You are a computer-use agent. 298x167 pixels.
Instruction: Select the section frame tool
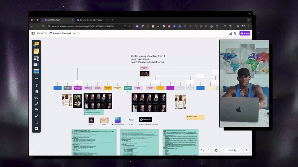[36, 110]
